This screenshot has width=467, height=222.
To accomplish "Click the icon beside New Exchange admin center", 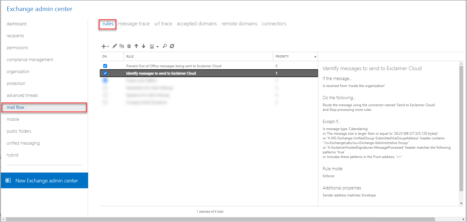I will 8,180.
